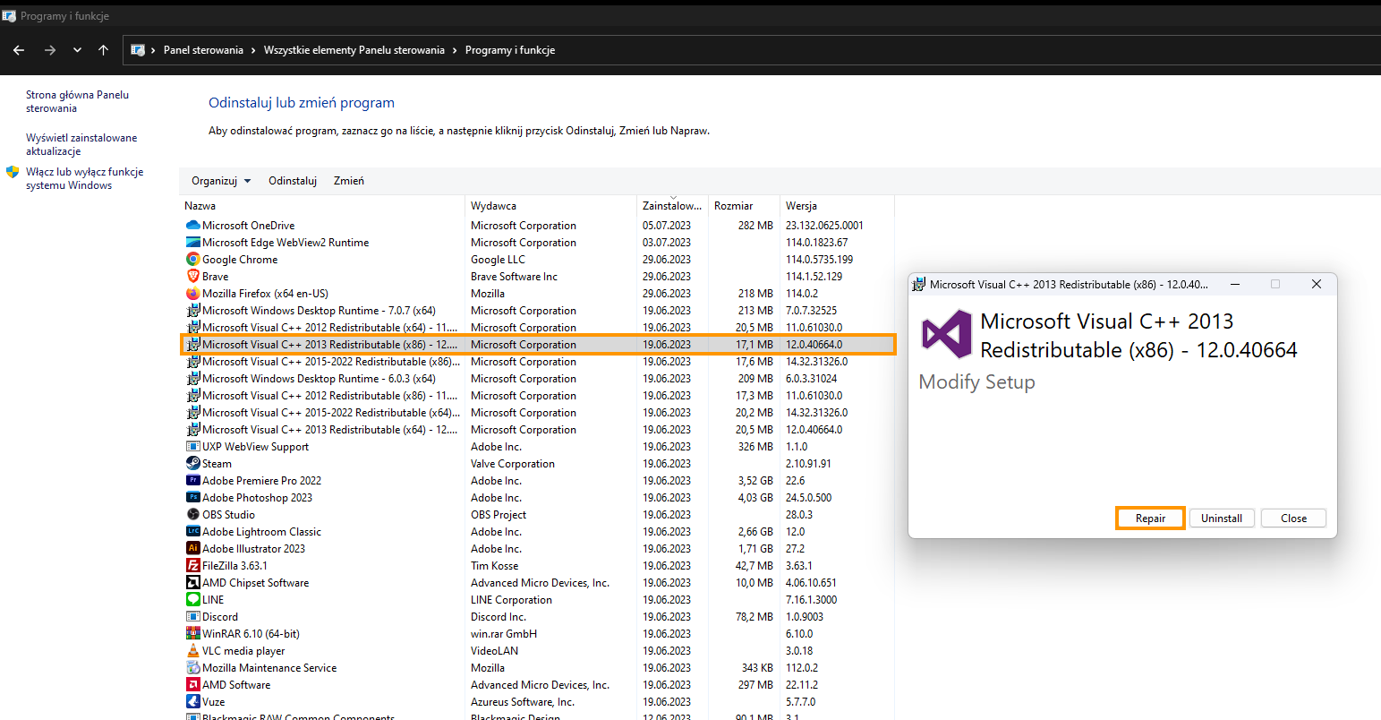Image resolution: width=1381 pixels, height=720 pixels.
Task: Select the Mozilla Maintenance Service icon
Action: pos(192,668)
